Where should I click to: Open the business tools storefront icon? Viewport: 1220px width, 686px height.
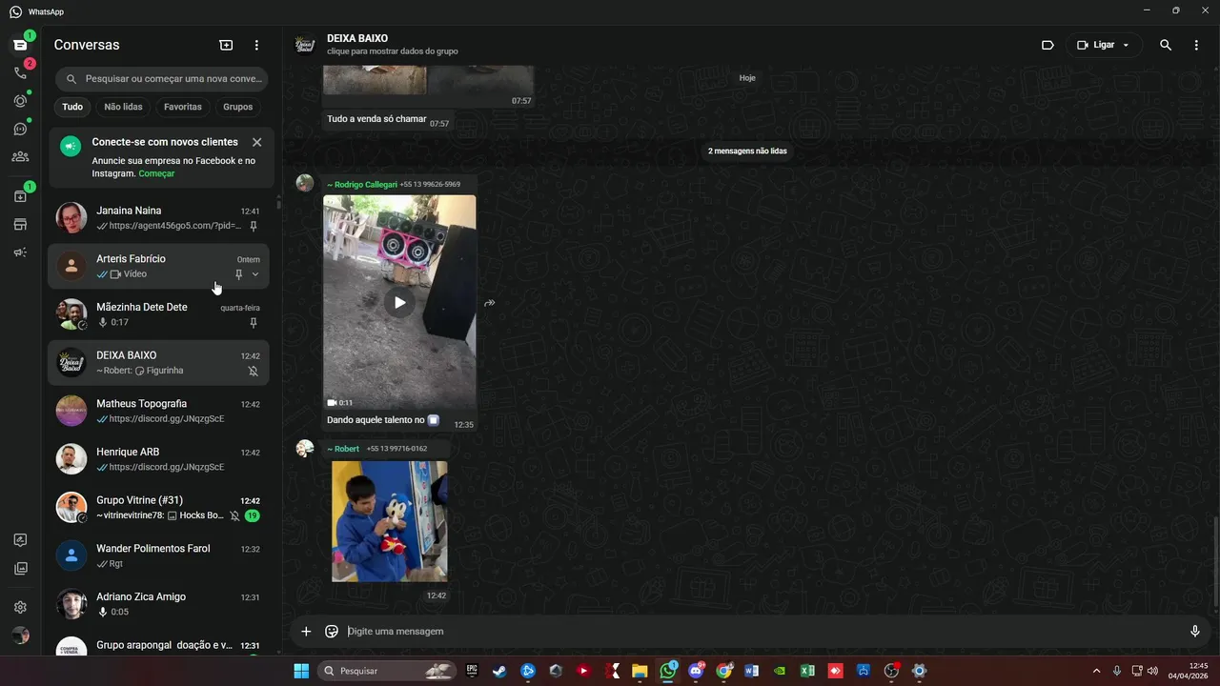[x=20, y=225]
